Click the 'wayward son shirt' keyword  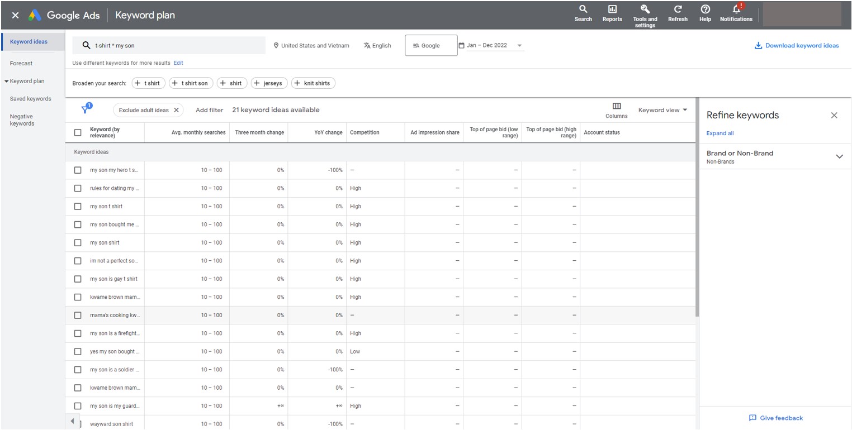click(x=112, y=424)
